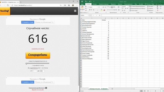Open the font size dropdown in Excel
This screenshot has width=164, height=92.
pos(102,7)
